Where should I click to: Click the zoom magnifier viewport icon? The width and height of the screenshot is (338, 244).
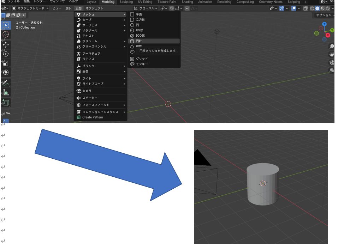tap(332, 47)
